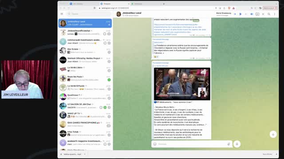This screenshot has height=159, width=284.
Task: Open the emoji picker in message box
Action: (155, 144)
